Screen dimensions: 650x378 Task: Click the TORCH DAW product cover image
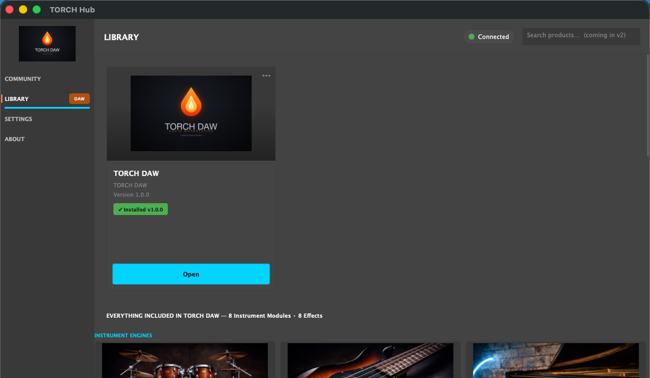tap(191, 113)
